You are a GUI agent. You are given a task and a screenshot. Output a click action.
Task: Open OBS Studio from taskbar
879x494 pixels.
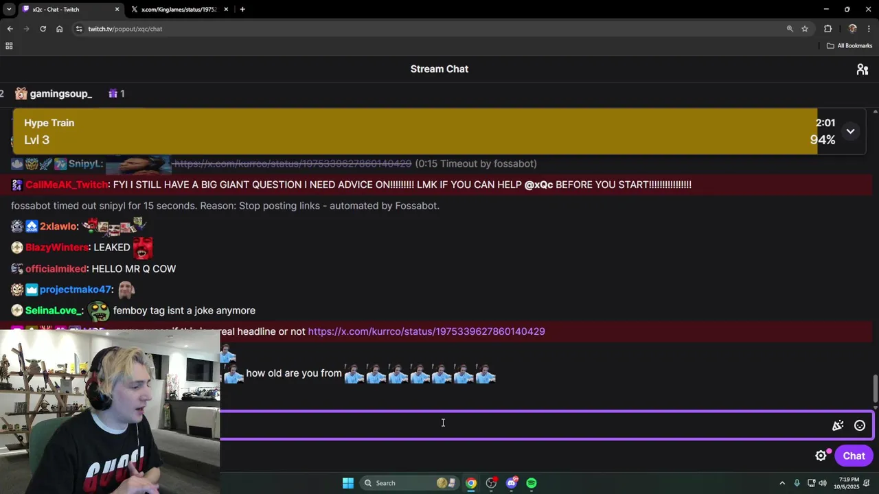coord(491,483)
